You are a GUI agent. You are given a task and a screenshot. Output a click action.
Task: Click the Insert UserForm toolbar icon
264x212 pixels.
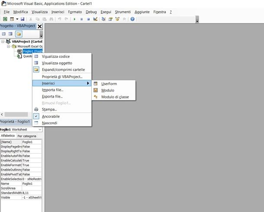(12, 19)
